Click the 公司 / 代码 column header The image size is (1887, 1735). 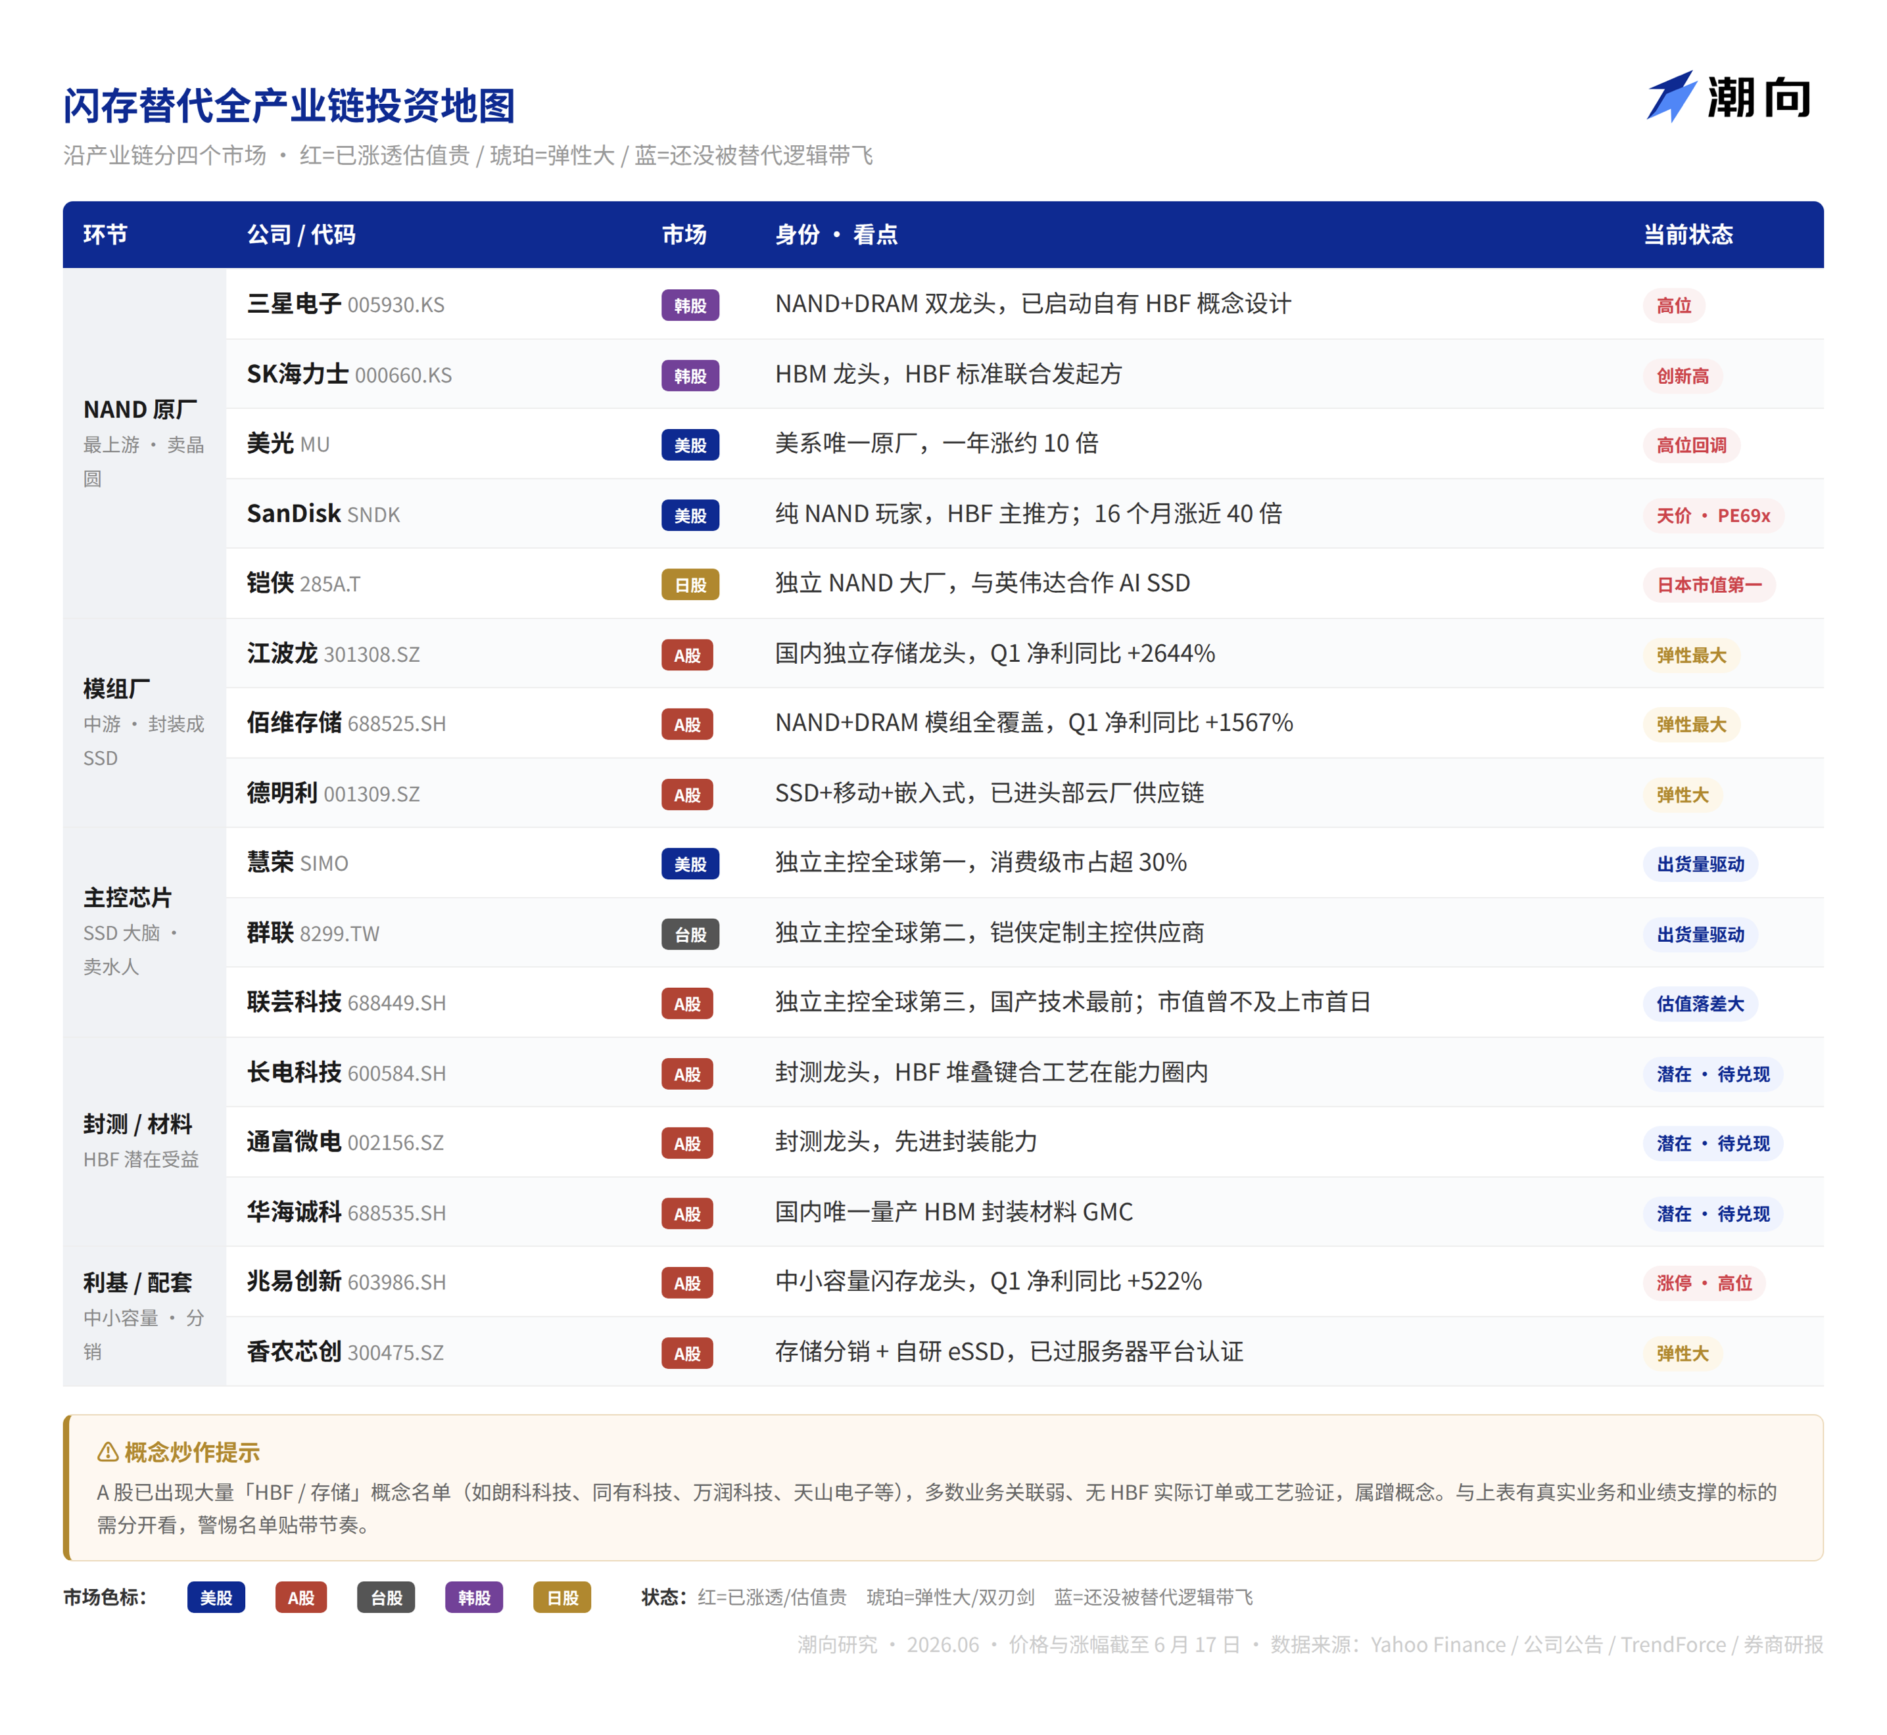[302, 235]
